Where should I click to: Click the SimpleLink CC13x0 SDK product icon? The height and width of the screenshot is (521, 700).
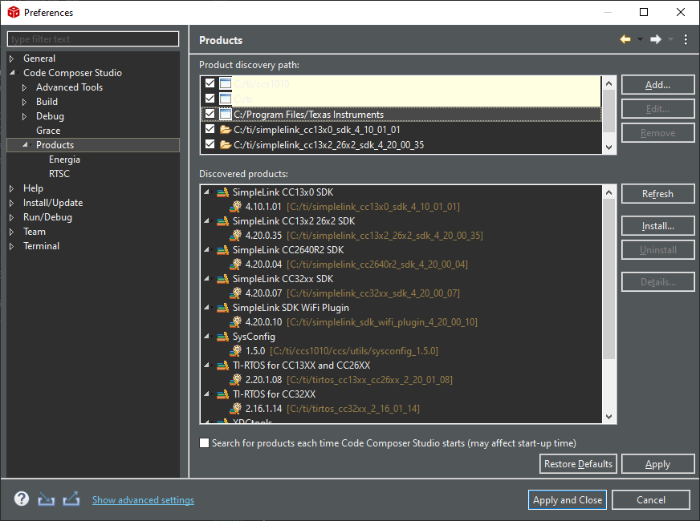222,192
